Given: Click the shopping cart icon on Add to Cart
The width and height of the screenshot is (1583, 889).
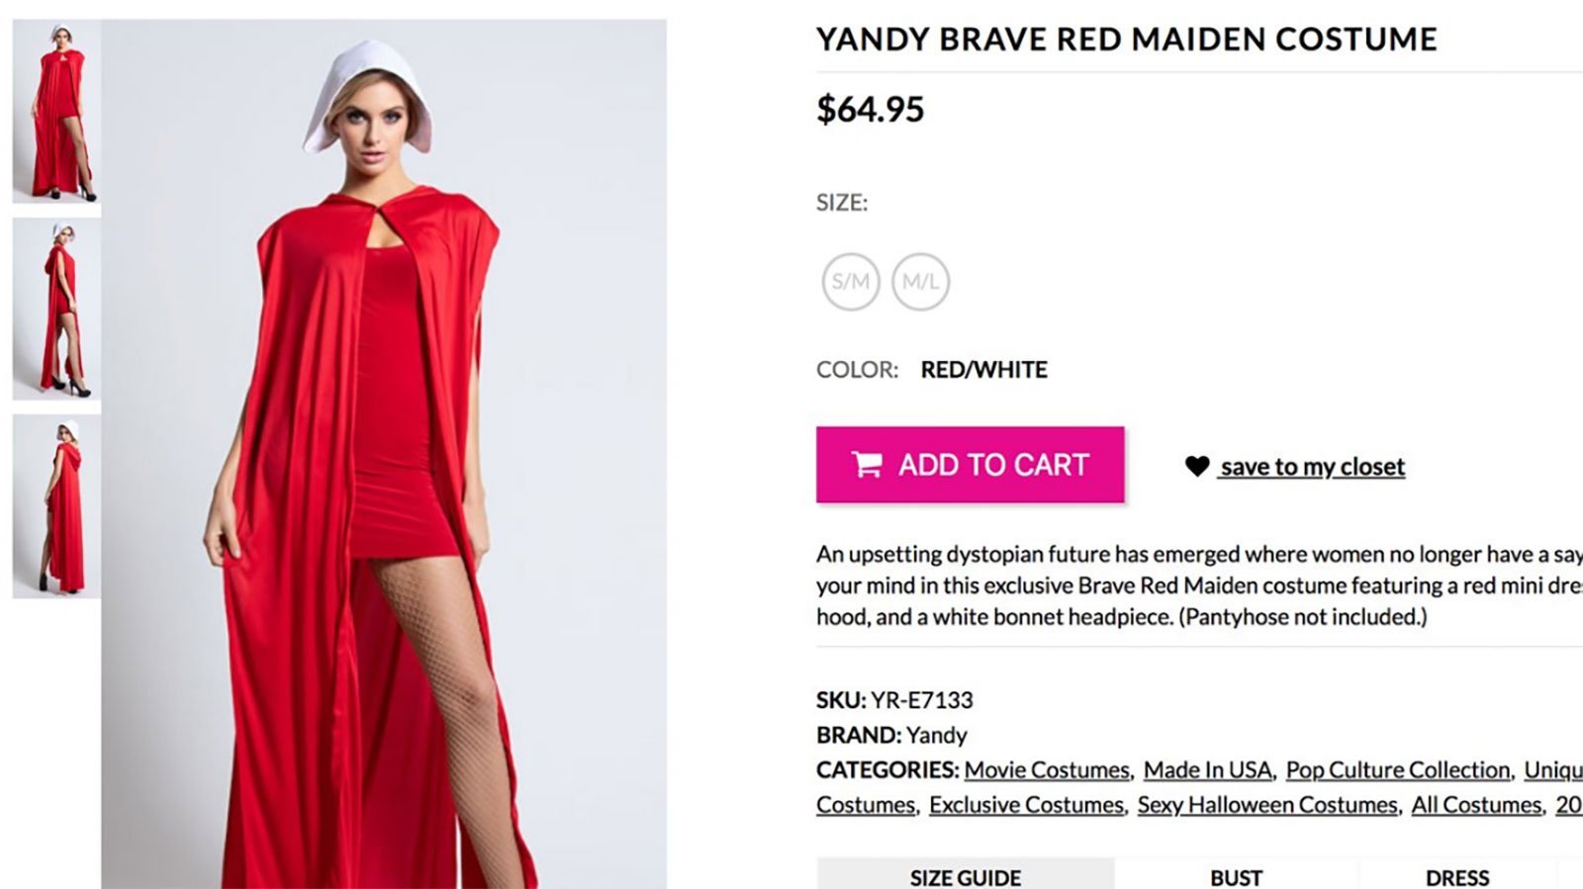Looking at the screenshot, I should 867,465.
